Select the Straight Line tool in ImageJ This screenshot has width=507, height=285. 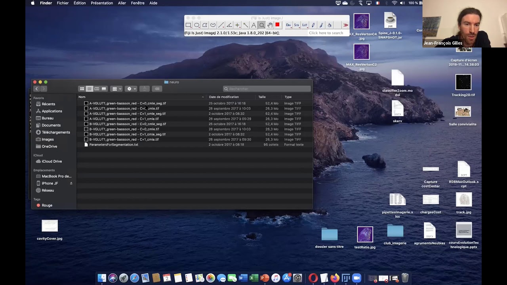221,25
